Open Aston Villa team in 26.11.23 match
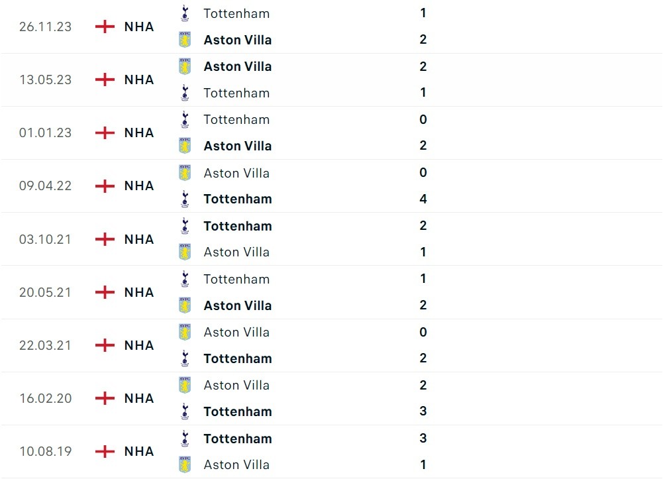Viewport: 665px width, 479px height. 237,40
